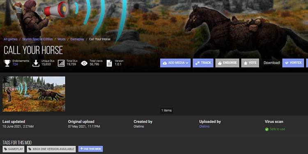Open the horse calling screenshot thumbnail

[34, 94]
